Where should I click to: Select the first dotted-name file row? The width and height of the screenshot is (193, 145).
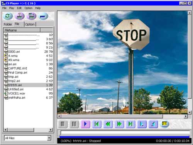(29, 35)
